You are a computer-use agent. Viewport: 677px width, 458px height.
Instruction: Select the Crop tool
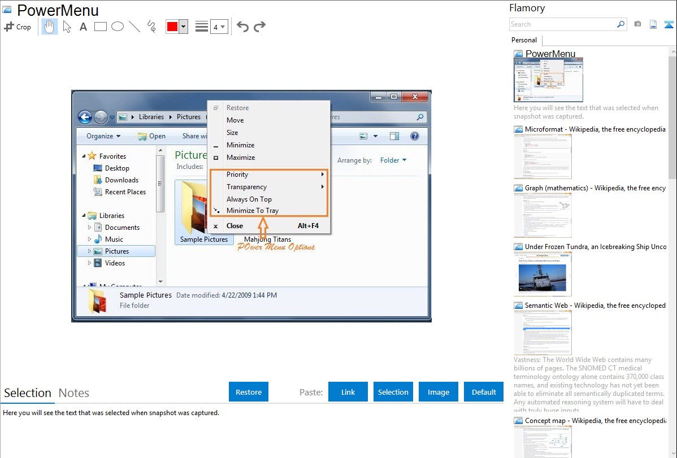tap(18, 27)
